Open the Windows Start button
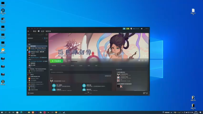Image resolution: width=203 pixels, height=114 pixels. click(x=2, y=112)
